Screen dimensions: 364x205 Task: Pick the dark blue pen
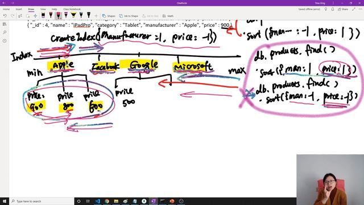tap(81, 15)
